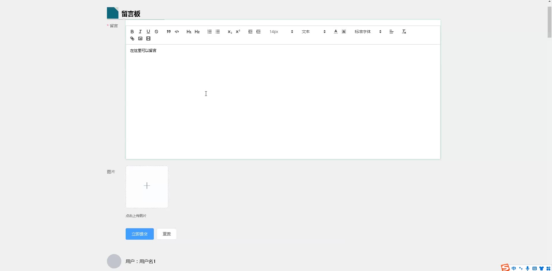Toggle Sogou punctuation mode

pos(521,268)
